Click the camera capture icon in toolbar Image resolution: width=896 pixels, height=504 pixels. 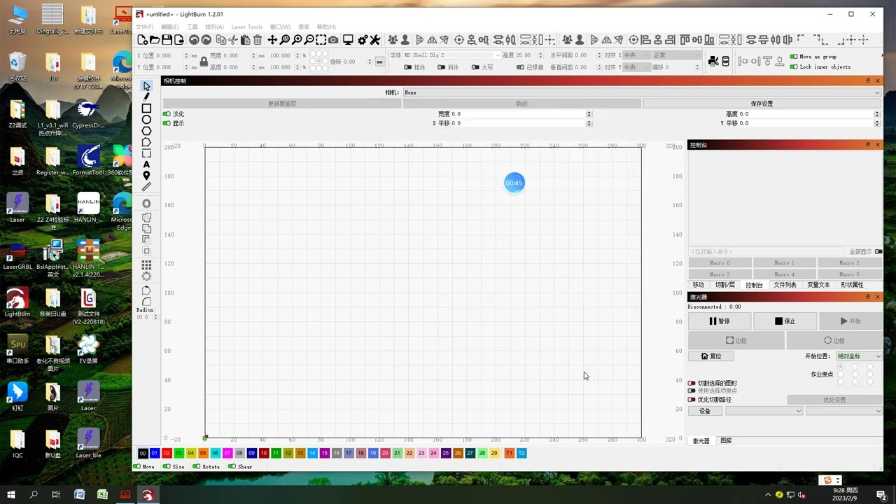pos(333,40)
